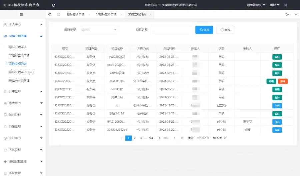Viewport: 300px width, 176px height.
Task: Click the 评审管理 sidebar icon
Action: 5,91
